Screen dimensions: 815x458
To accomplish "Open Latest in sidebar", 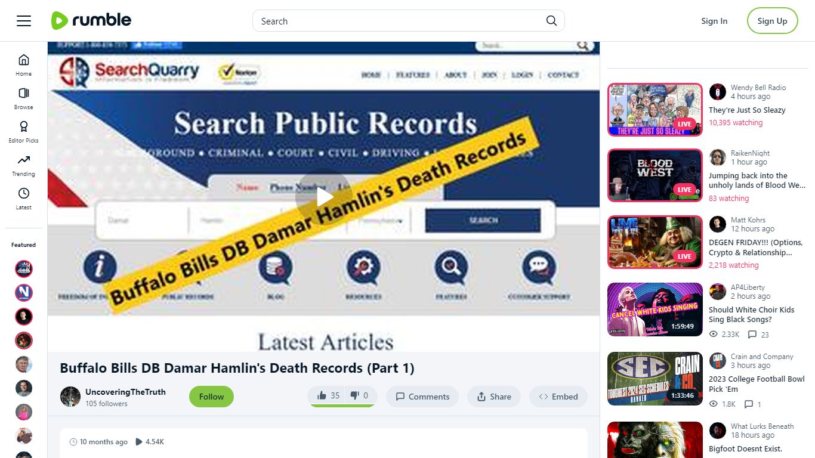I will (24, 199).
